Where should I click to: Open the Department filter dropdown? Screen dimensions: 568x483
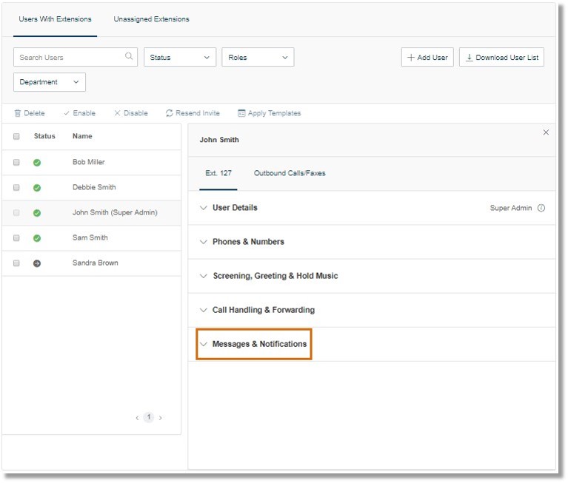click(50, 82)
